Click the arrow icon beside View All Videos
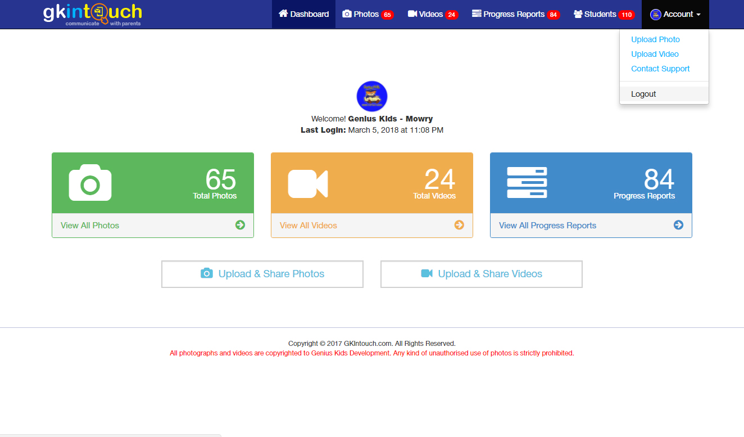Screen dimensions: 744x437 click(x=459, y=225)
